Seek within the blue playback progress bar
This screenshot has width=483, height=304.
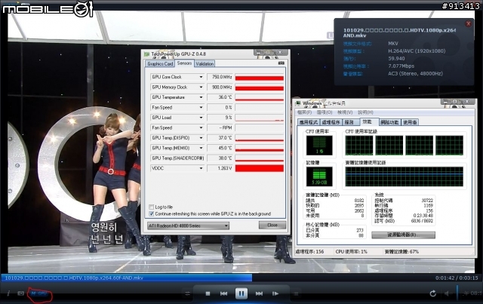coord(127,278)
